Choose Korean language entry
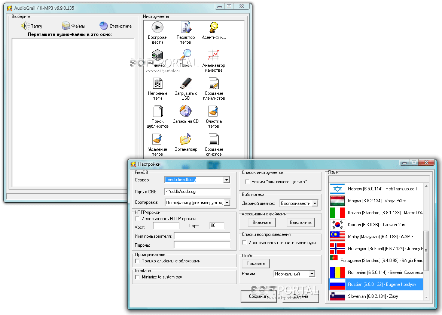Screen dimensions: 442x315 pyautogui.click(x=377, y=225)
